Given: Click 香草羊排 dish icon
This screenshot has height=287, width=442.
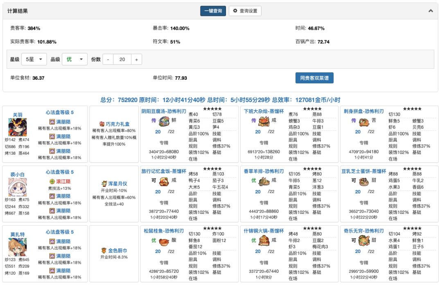Looking at the screenshot, I should [x=264, y=182].
